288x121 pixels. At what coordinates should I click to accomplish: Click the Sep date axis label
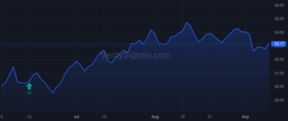tap(245, 117)
